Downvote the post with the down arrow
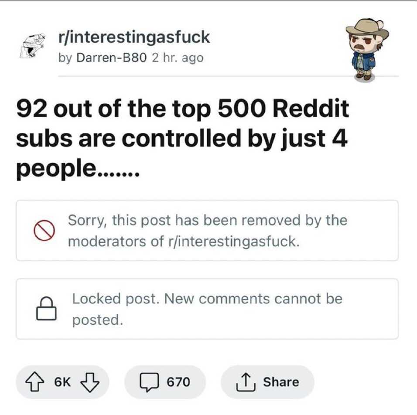This screenshot has height=415, width=417. pyautogui.click(x=89, y=382)
